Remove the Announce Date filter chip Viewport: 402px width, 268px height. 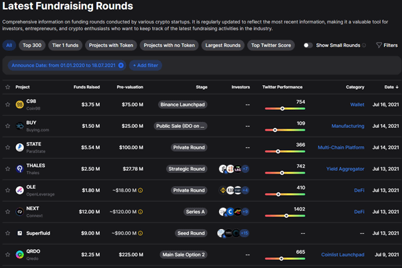(x=121, y=66)
